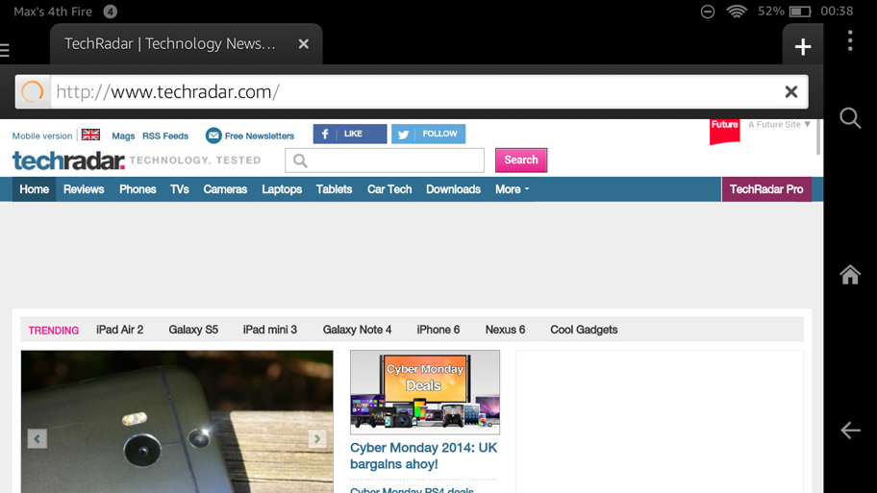Open the Car Tech section
The image size is (877, 493).
(x=389, y=189)
